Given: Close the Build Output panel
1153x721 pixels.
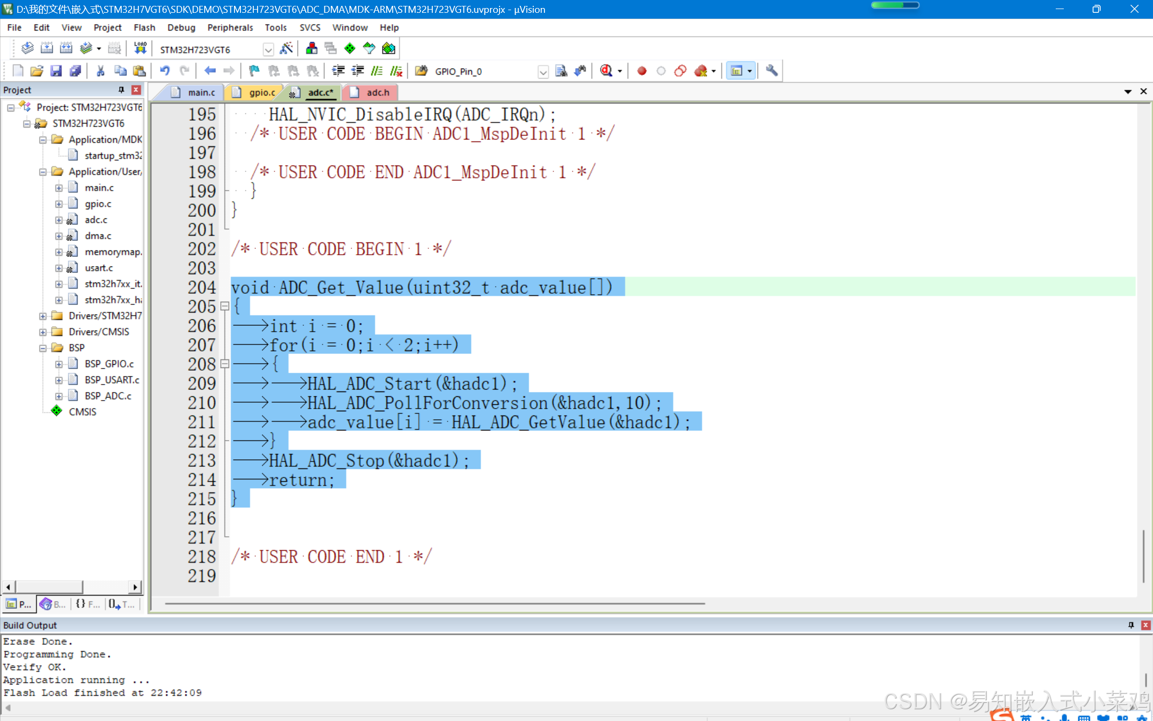Looking at the screenshot, I should point(1146,625).
